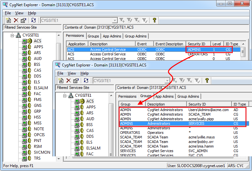Image resolution: width=252 pixels, height=171 pixels.
Task: Open the File menu in the back window
Action: point(8,13)
